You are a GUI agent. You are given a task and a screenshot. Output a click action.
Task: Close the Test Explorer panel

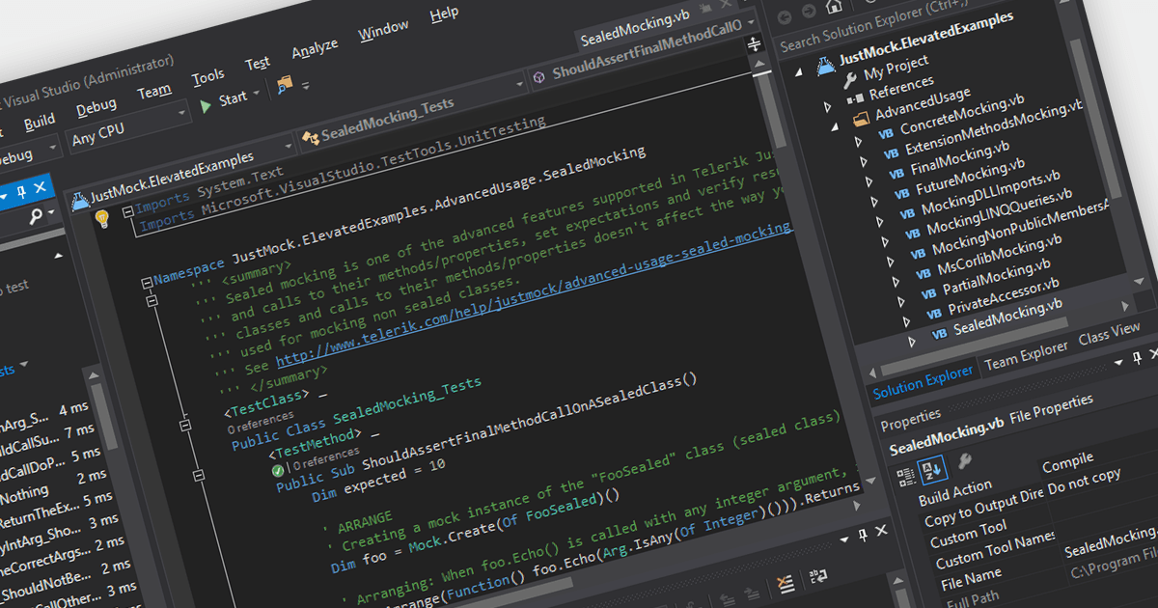(x=41, y=187)
